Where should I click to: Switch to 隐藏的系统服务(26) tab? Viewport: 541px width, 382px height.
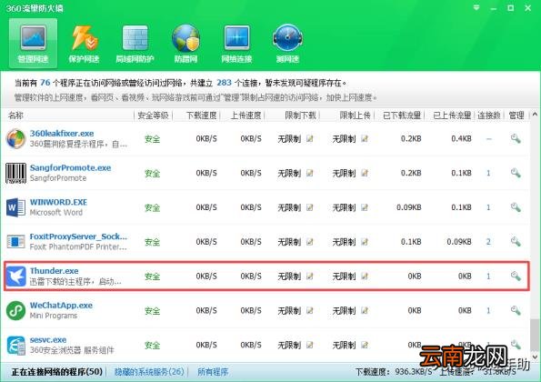point(149,372)
